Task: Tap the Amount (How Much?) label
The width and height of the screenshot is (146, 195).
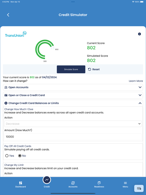Action: 18,130
